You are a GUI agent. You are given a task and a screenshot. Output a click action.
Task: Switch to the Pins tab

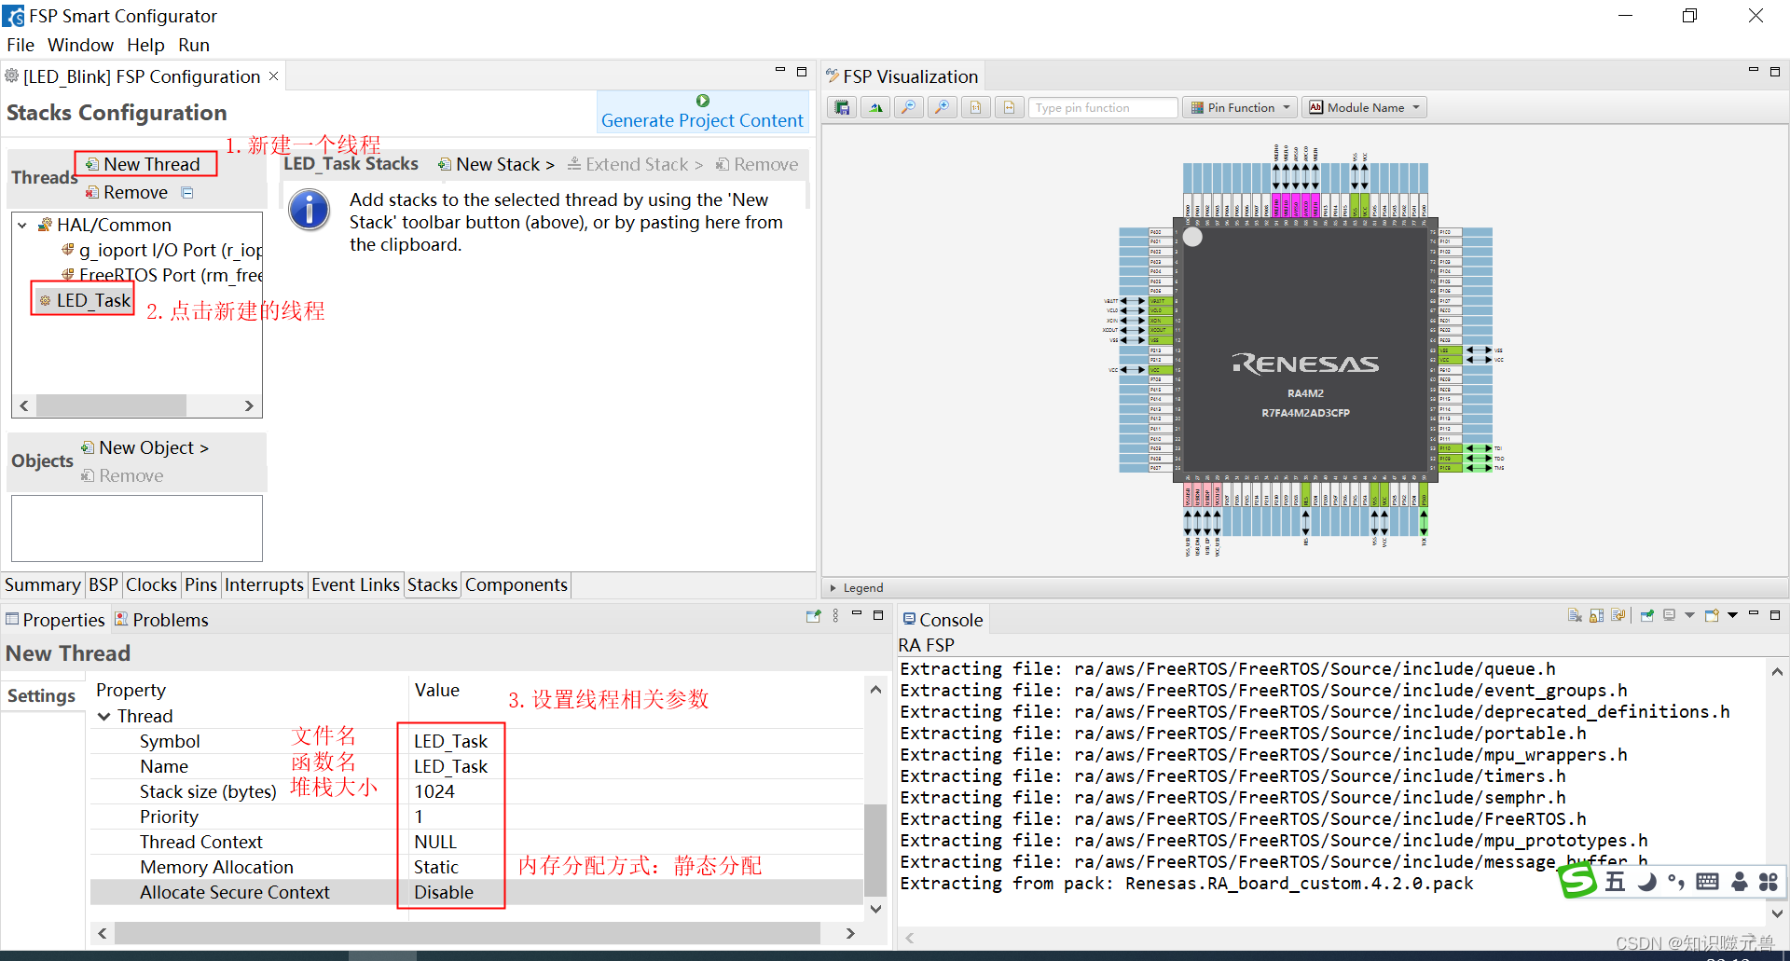(200, 584)
